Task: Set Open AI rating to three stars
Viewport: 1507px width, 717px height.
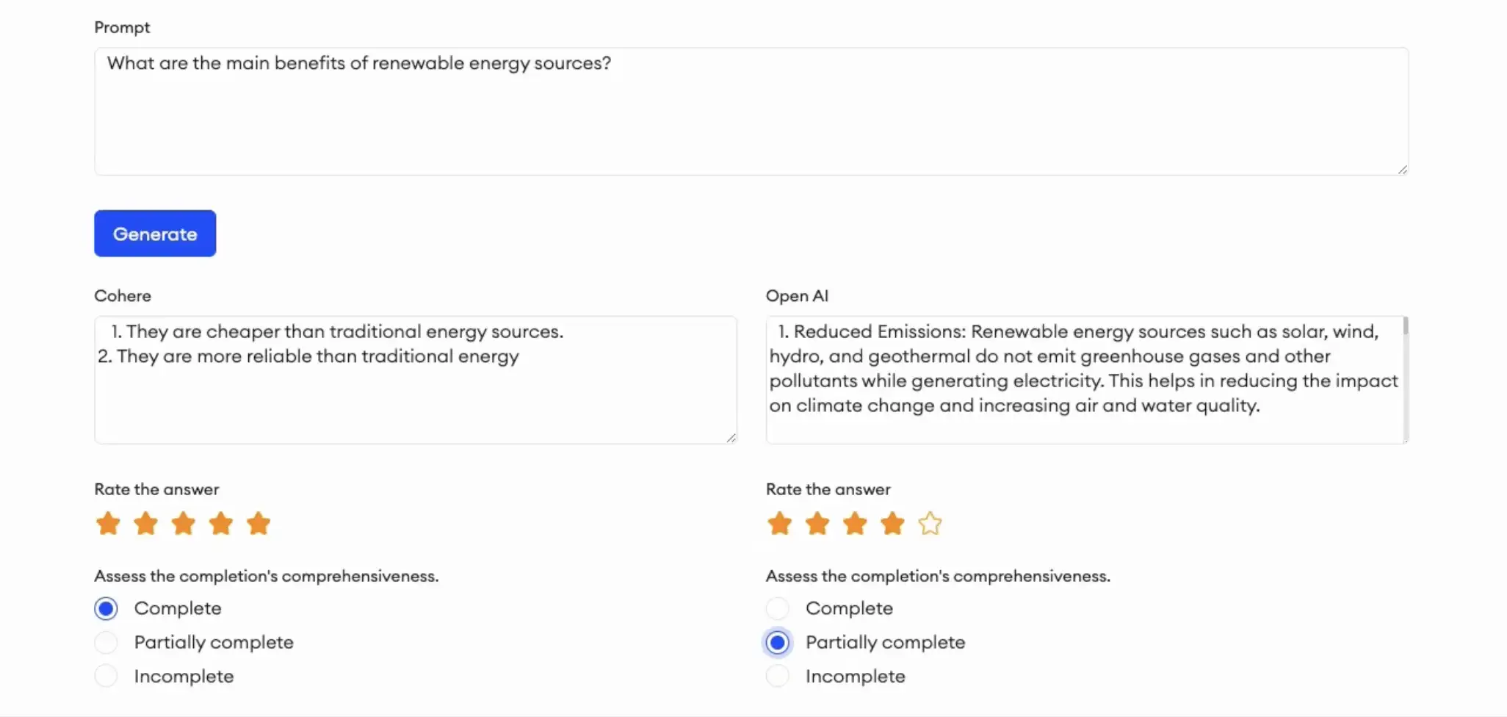Action: (855, 524)
